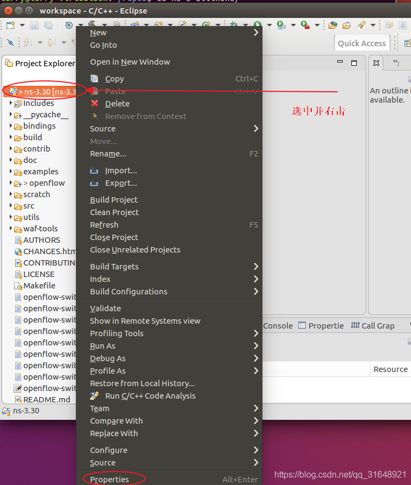411x485 pixels.
Task: Select Close Project menu entry
Action: coord(169,237)
